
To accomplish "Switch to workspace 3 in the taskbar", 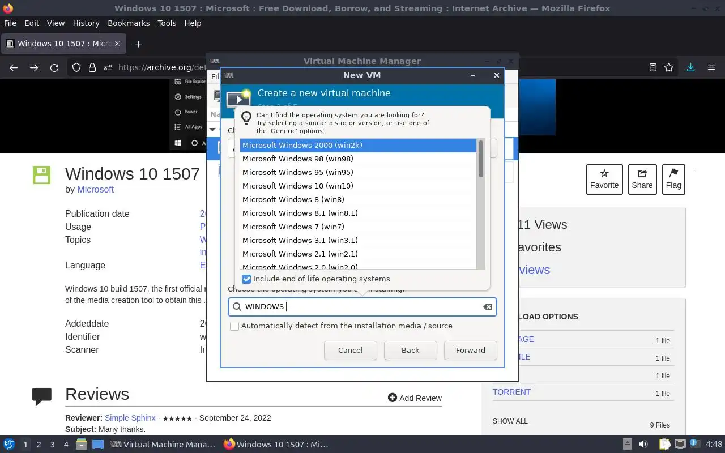I will tap(52, 445).
